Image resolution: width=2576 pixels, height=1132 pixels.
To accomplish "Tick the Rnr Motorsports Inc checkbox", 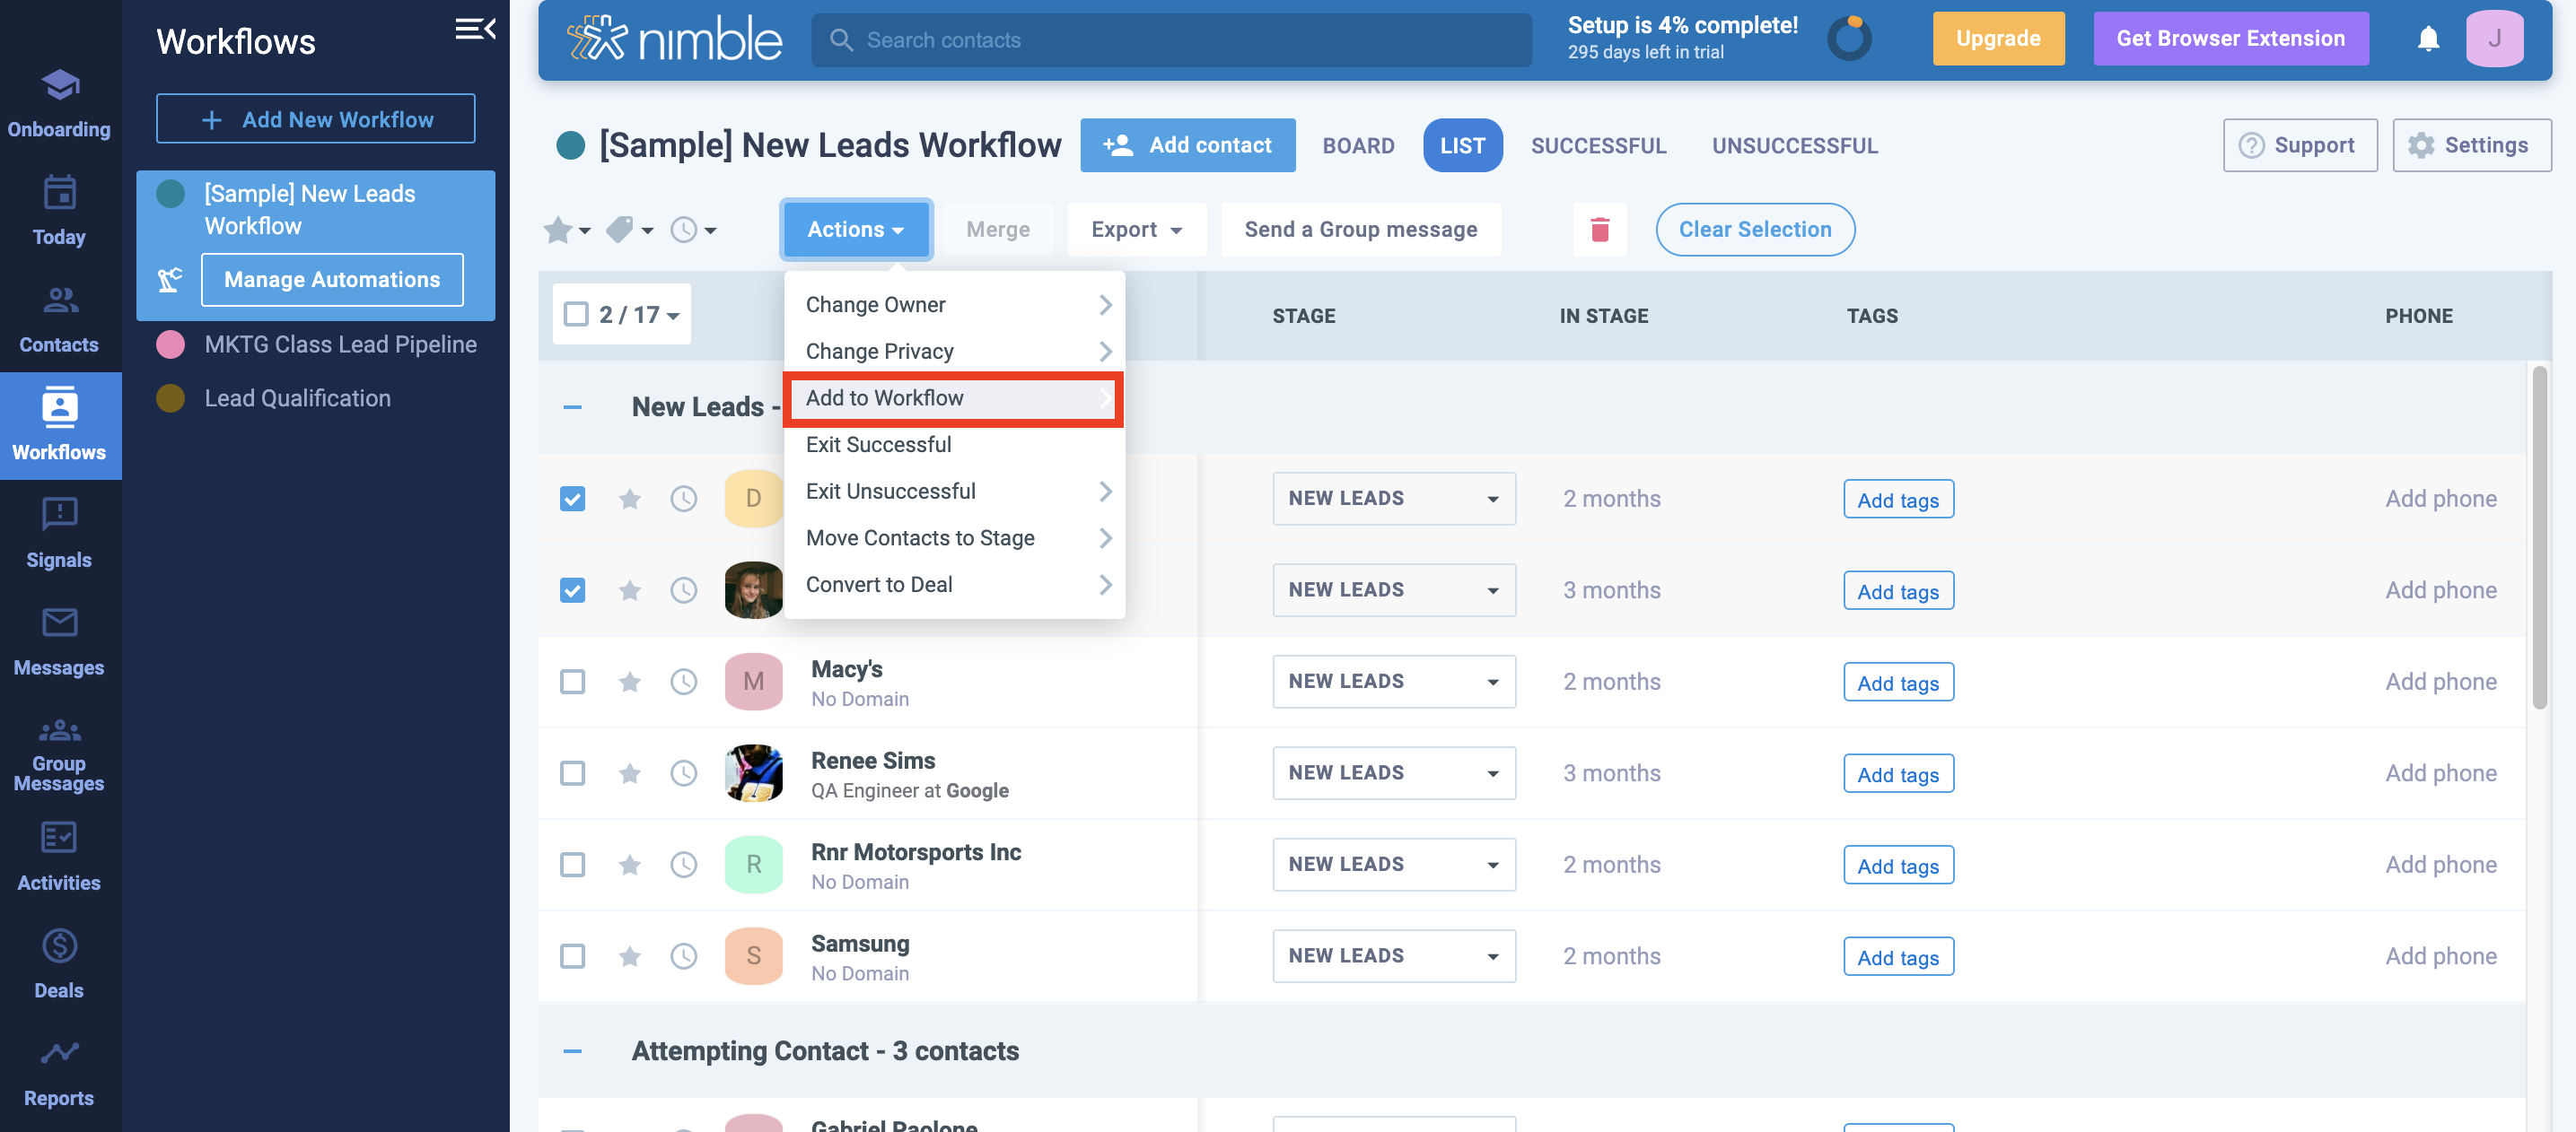I will (572, 864).
